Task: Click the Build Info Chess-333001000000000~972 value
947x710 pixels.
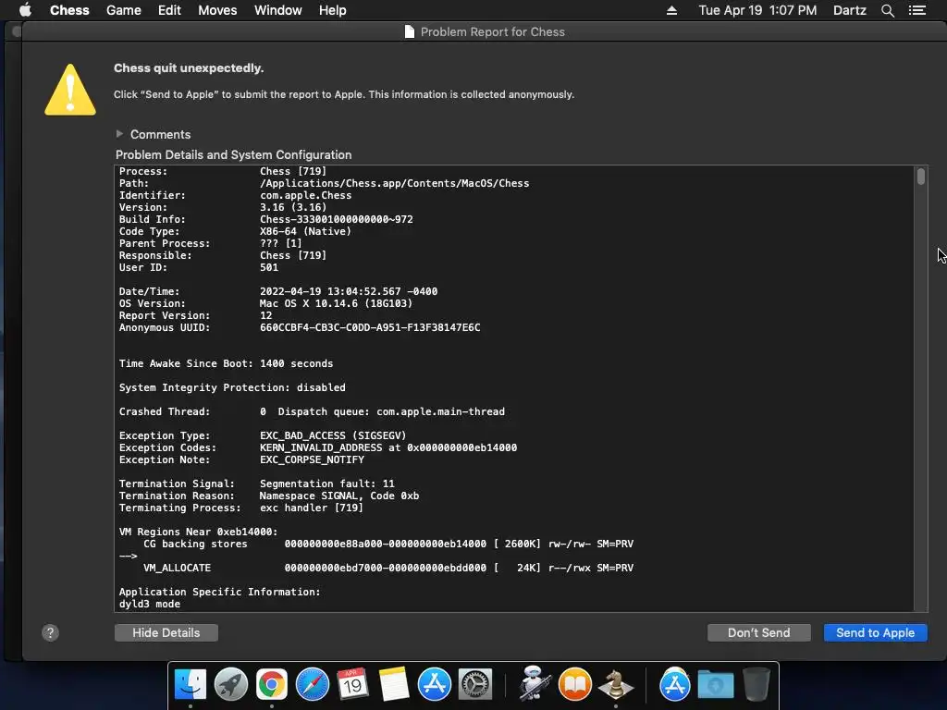Action: [337, 219]
